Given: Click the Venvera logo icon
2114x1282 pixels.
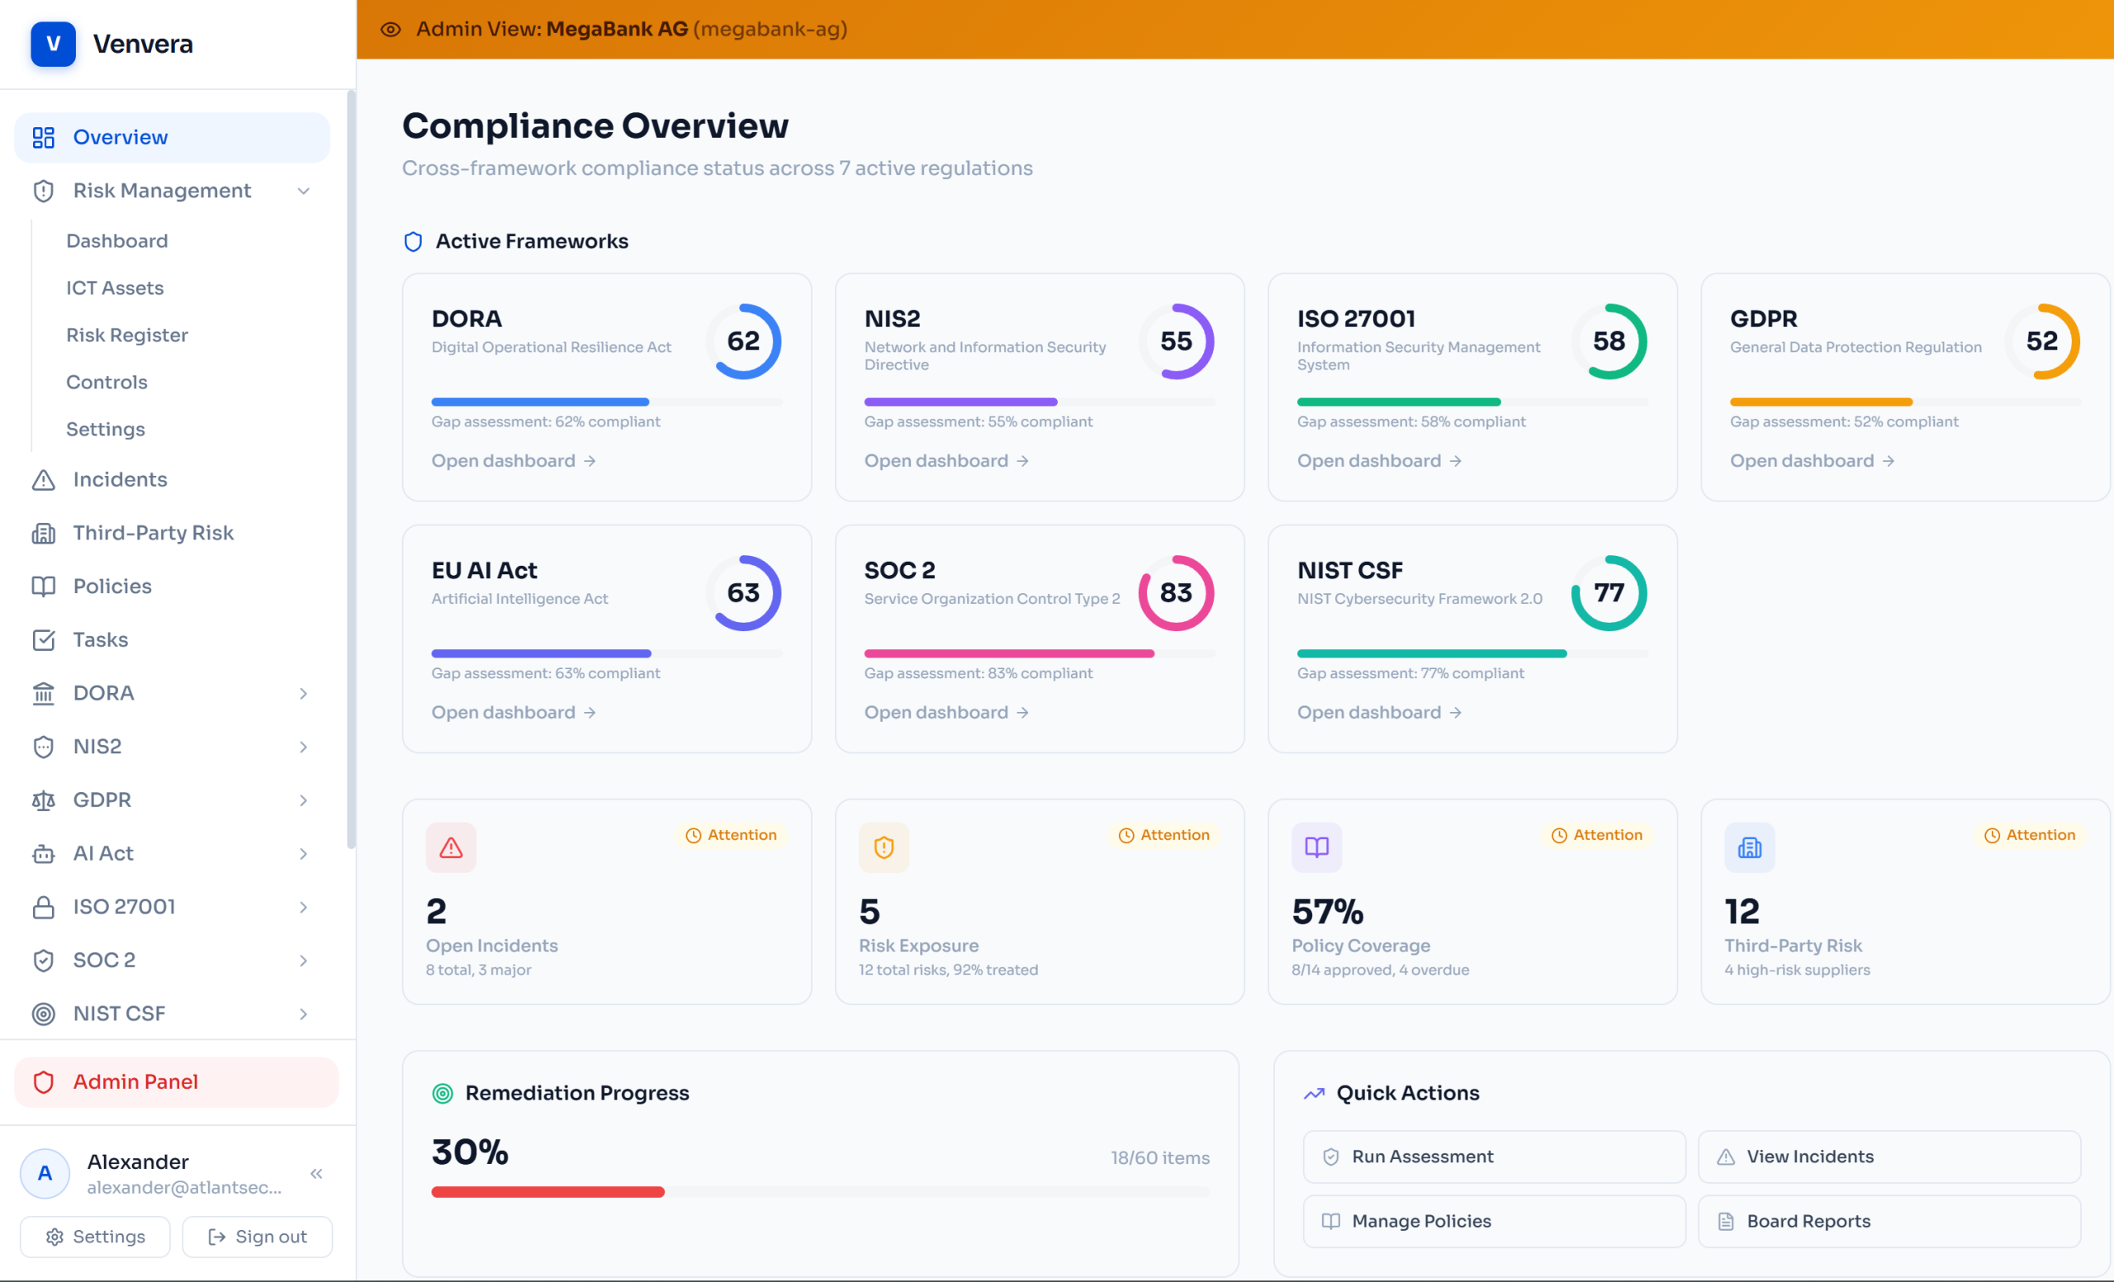Looking at the screenshot, I should pos(52,44).
